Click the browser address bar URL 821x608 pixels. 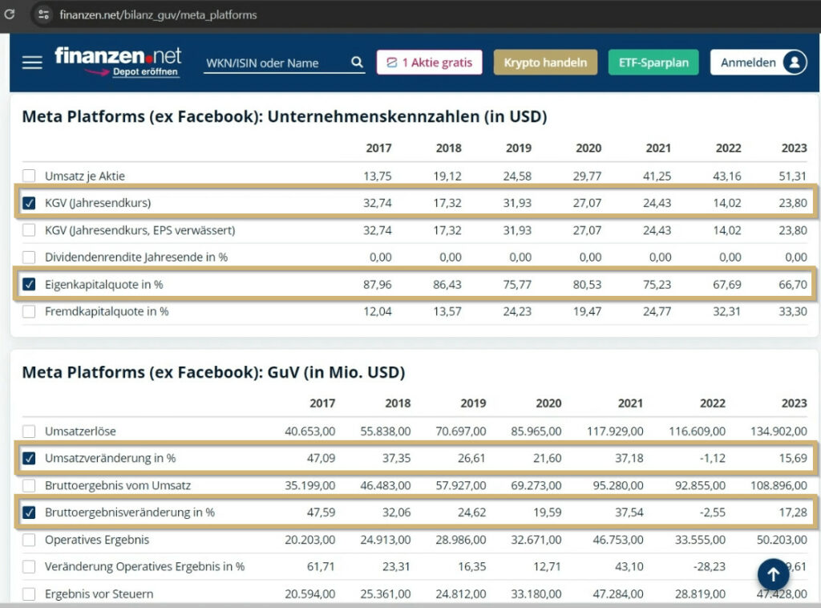[158, 14]
